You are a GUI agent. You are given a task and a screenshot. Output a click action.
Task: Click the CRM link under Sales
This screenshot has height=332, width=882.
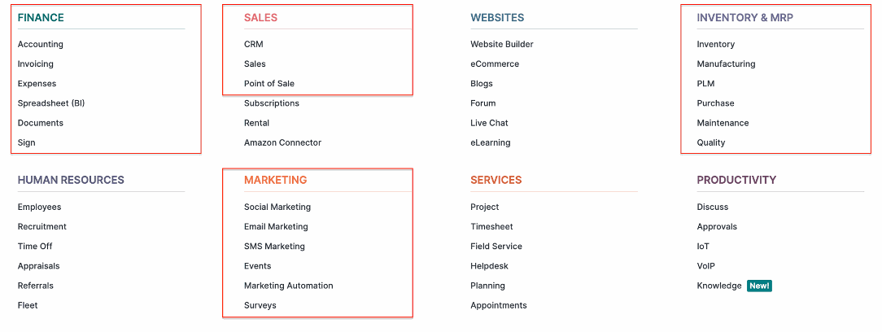254,45
